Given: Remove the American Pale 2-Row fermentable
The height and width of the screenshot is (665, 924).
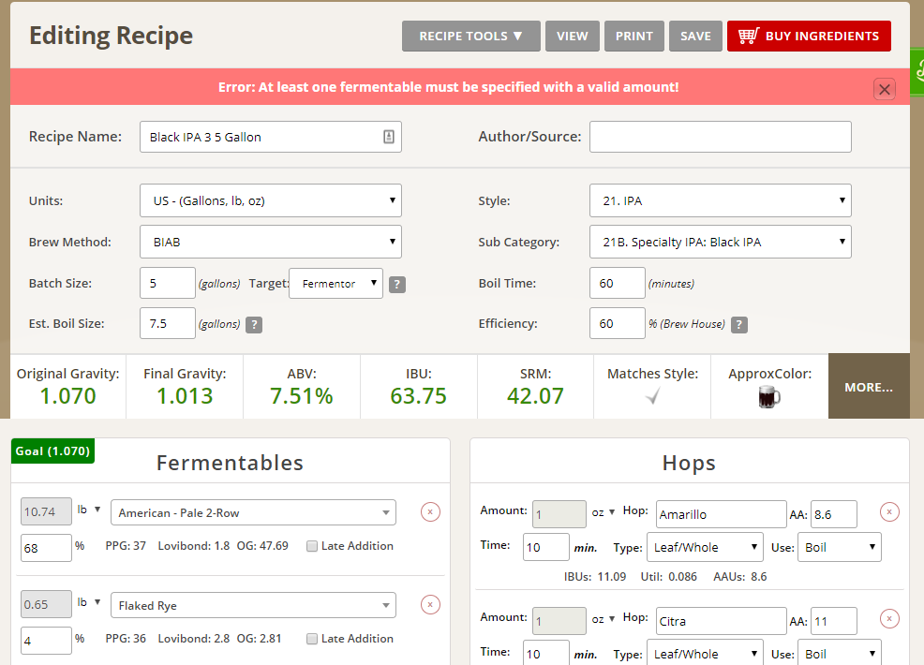Looking at the screenshot, I should pyautogui.click(x=429, y=511).
